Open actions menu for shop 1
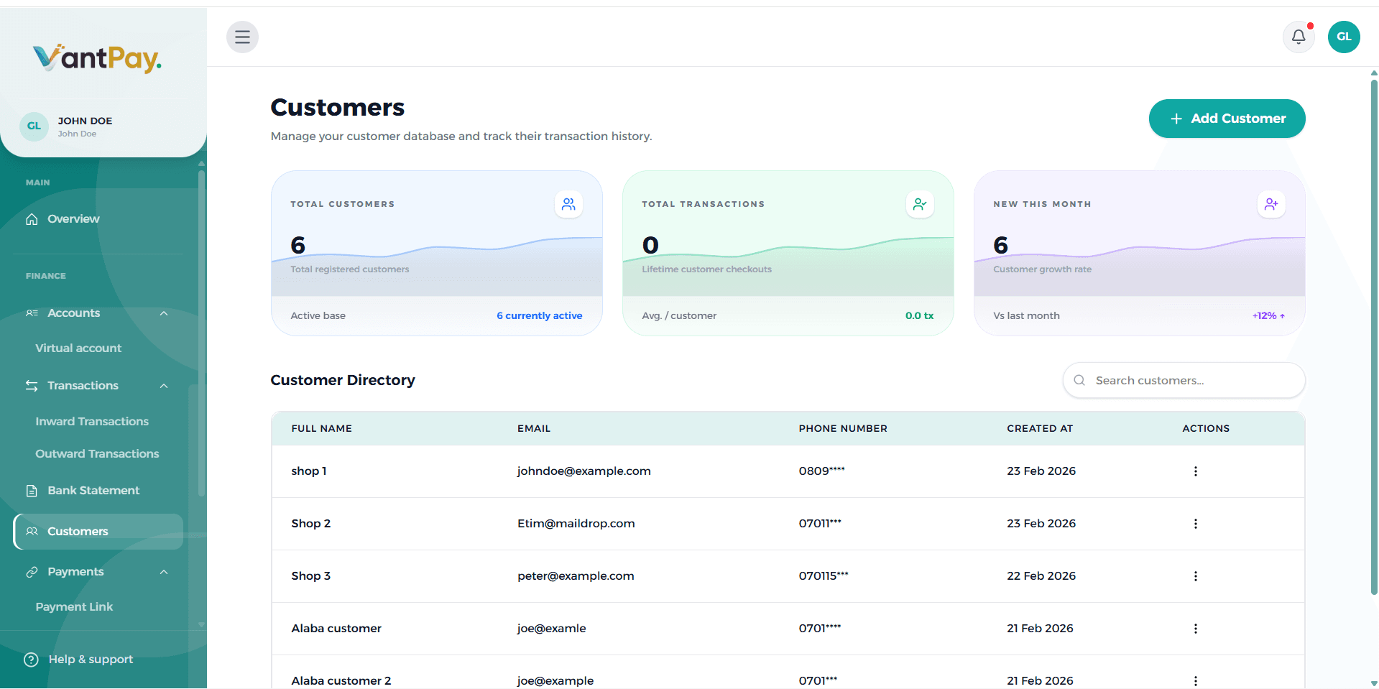 (1195, 471)
